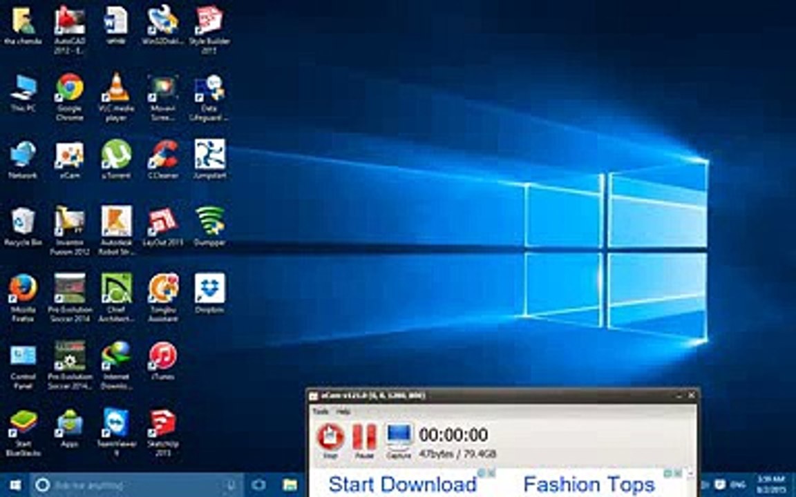Open the Tongbu Assistant shortcut
The height and width of the screenshot is (497, 796).
(162, 298)
